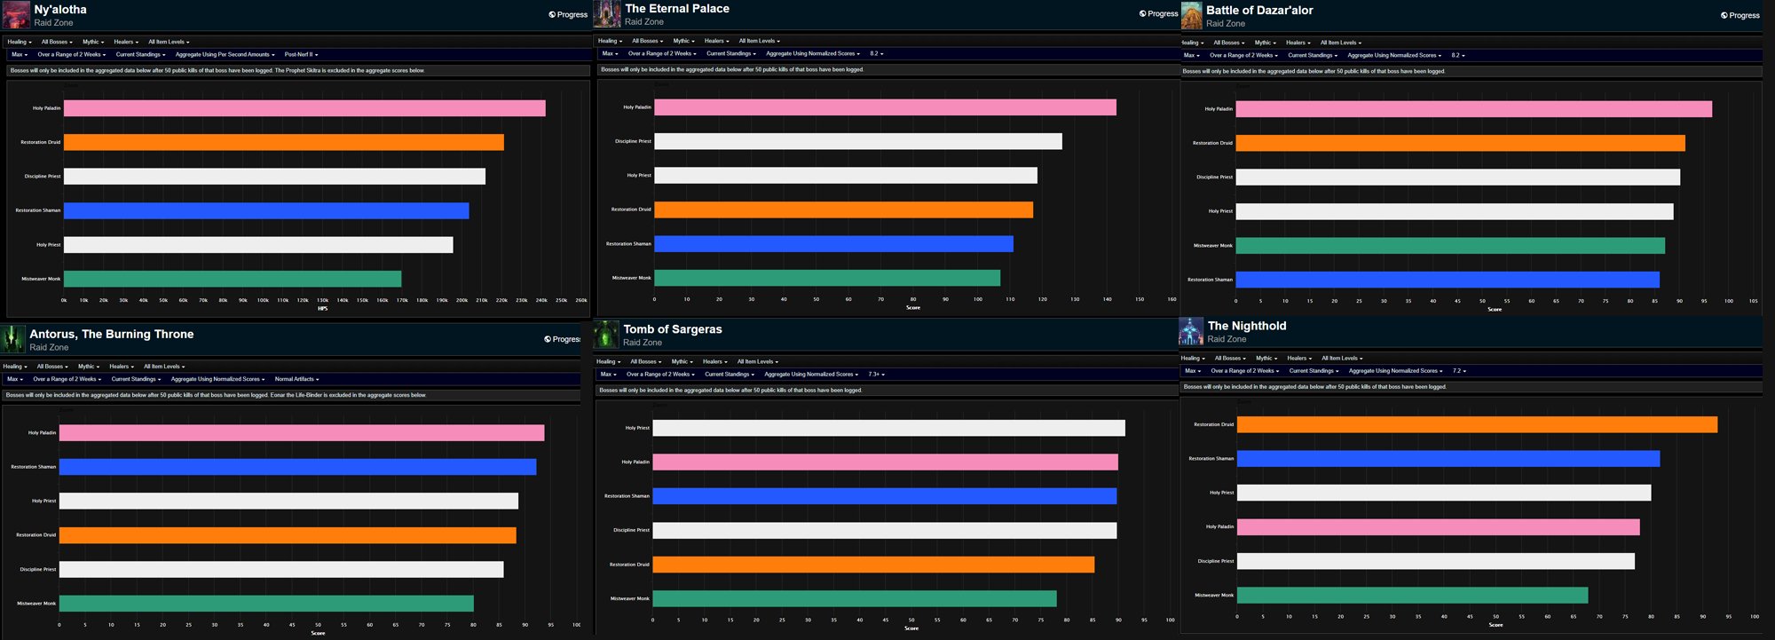Open the 8.2 patch dropdown in The Eternal Palace
Viewport: 1775px width, 640px height.
tap(876, 54)
